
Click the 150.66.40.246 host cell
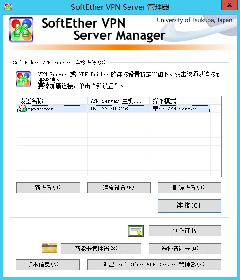point(109,109)
